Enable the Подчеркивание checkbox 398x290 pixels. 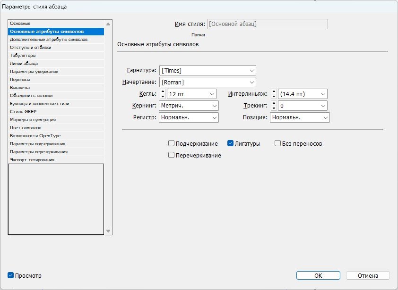[172, 143]
